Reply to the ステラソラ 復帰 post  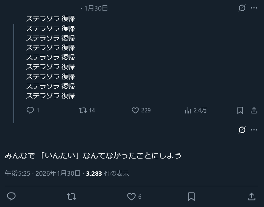pyautogui.click(x=30, y=110)
